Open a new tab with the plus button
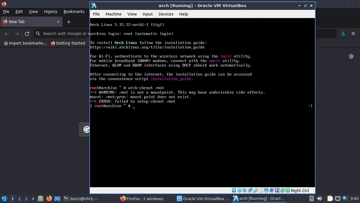Screen dimensions: 360x203 click(x=69, y=22)
